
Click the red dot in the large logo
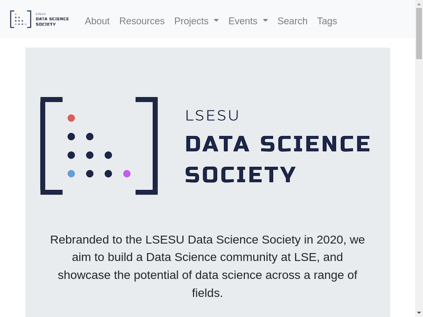[71, 118]
